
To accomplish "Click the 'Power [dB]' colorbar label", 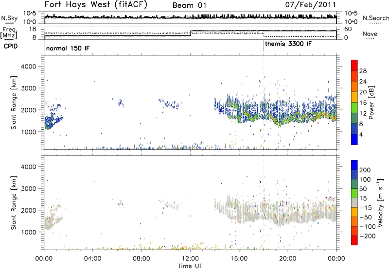I will click(371, 102).
